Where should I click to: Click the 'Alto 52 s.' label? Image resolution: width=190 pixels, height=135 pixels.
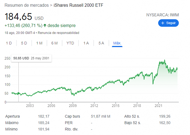point(132,116)
